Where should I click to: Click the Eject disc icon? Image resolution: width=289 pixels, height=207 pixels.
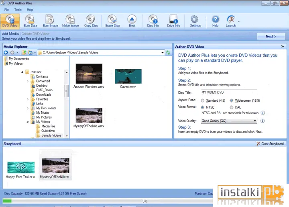click(132, 21)
